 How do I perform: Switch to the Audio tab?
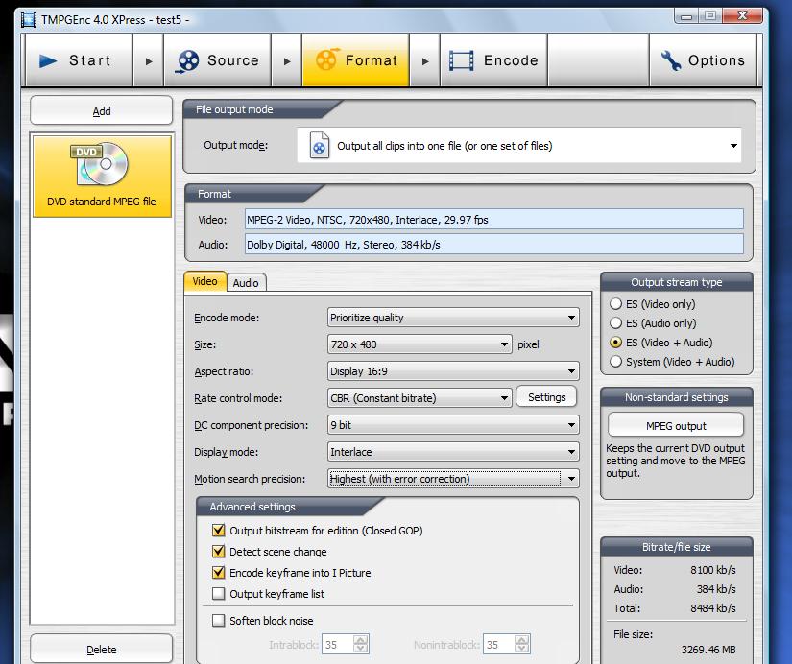point(246,283)
